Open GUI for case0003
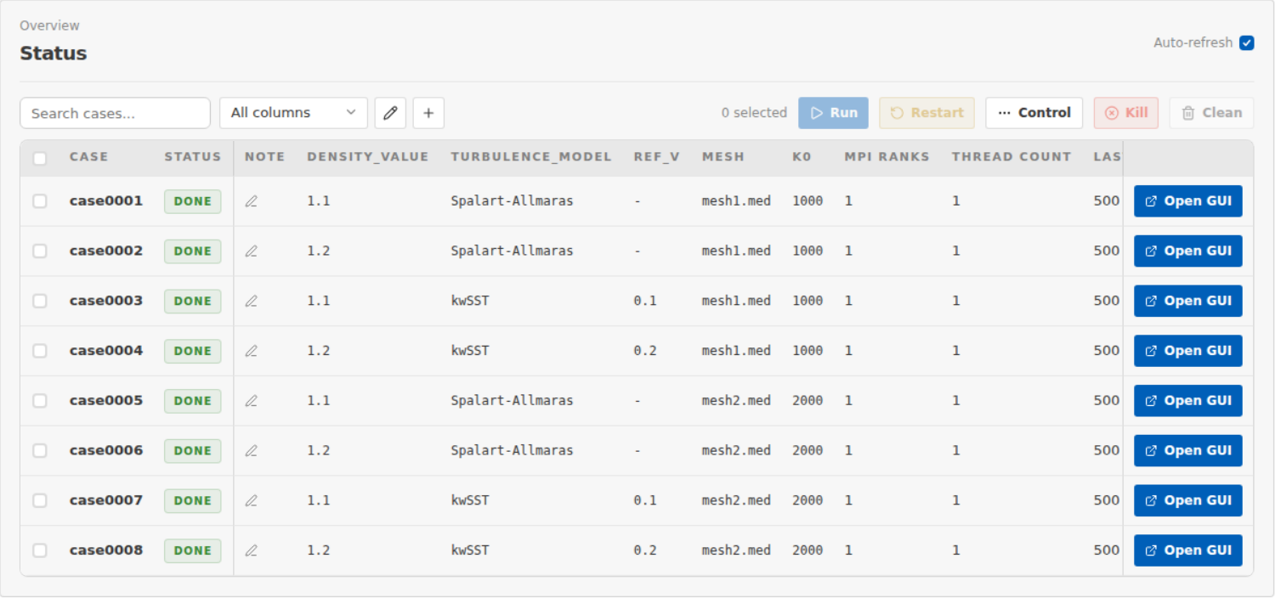Screen dimensions: 1275x598 [1188, 301]
